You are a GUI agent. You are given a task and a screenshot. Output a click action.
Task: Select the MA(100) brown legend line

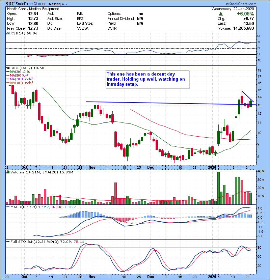click(x=8, y=83)
